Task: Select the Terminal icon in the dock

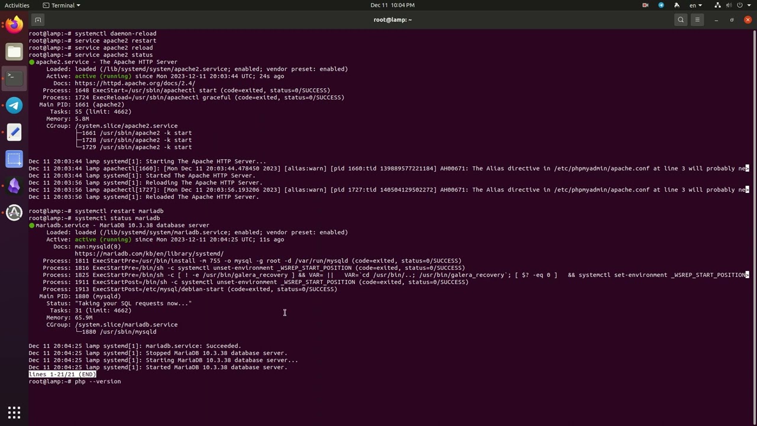Action: (14, 78)
